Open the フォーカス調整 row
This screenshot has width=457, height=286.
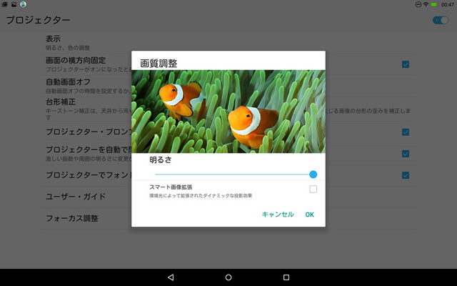(x=228, y=218)
